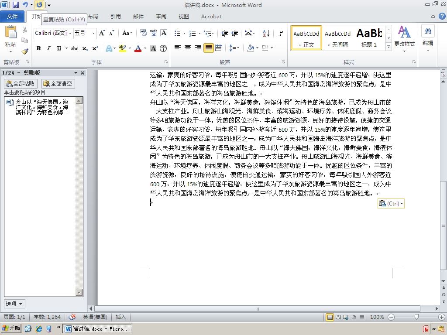Image resolution: width=447 pixels, height=335 pixels.
Task: Toggle bold formatting
Action: (38, 48)
